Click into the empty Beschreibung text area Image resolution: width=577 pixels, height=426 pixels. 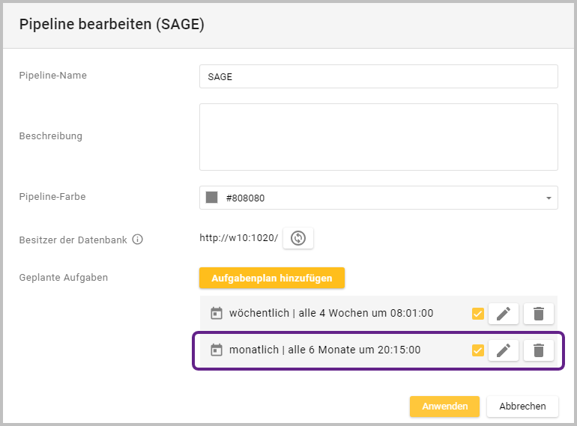[378, 137]
